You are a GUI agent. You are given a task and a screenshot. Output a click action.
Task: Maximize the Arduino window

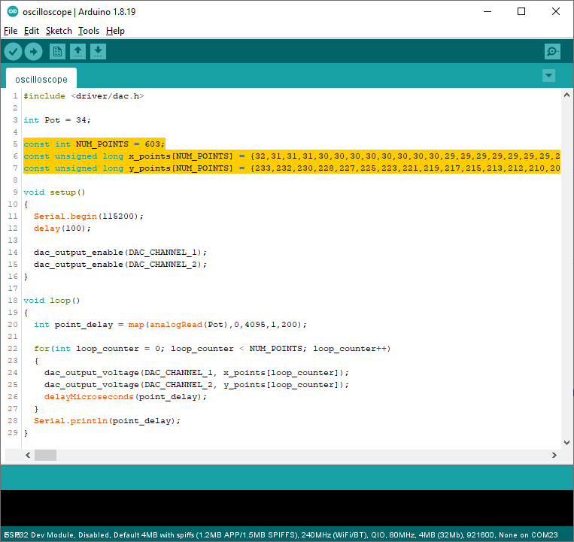tap(521, 12)
